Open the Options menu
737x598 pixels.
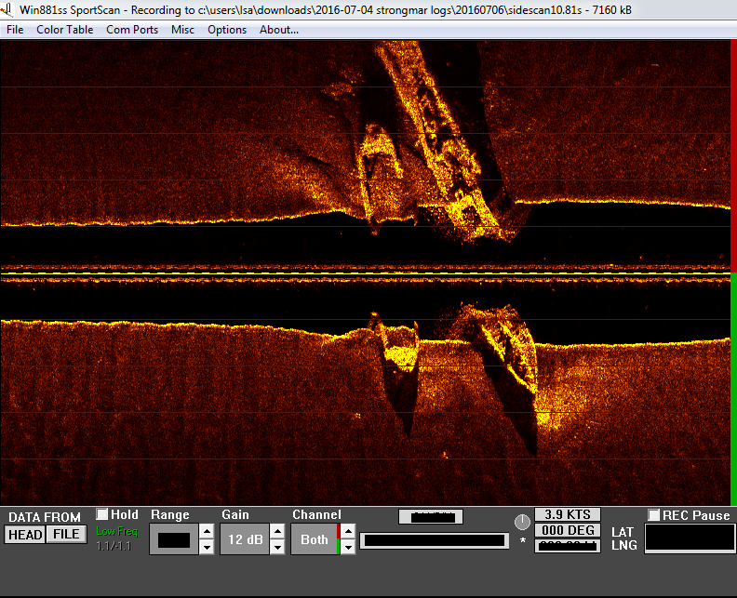tap(227, 30)
